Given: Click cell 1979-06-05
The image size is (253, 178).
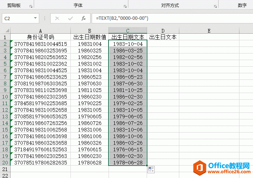Looking at the screenshot, I should (128, 116).
